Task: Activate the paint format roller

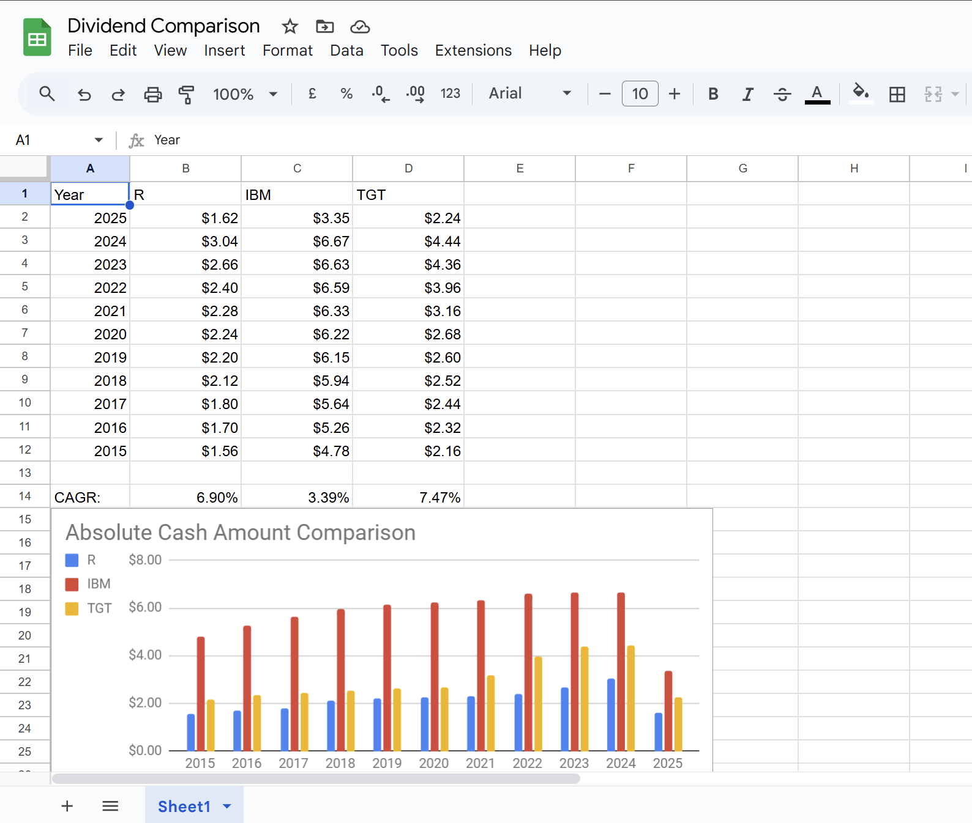Action: [186, 94]
